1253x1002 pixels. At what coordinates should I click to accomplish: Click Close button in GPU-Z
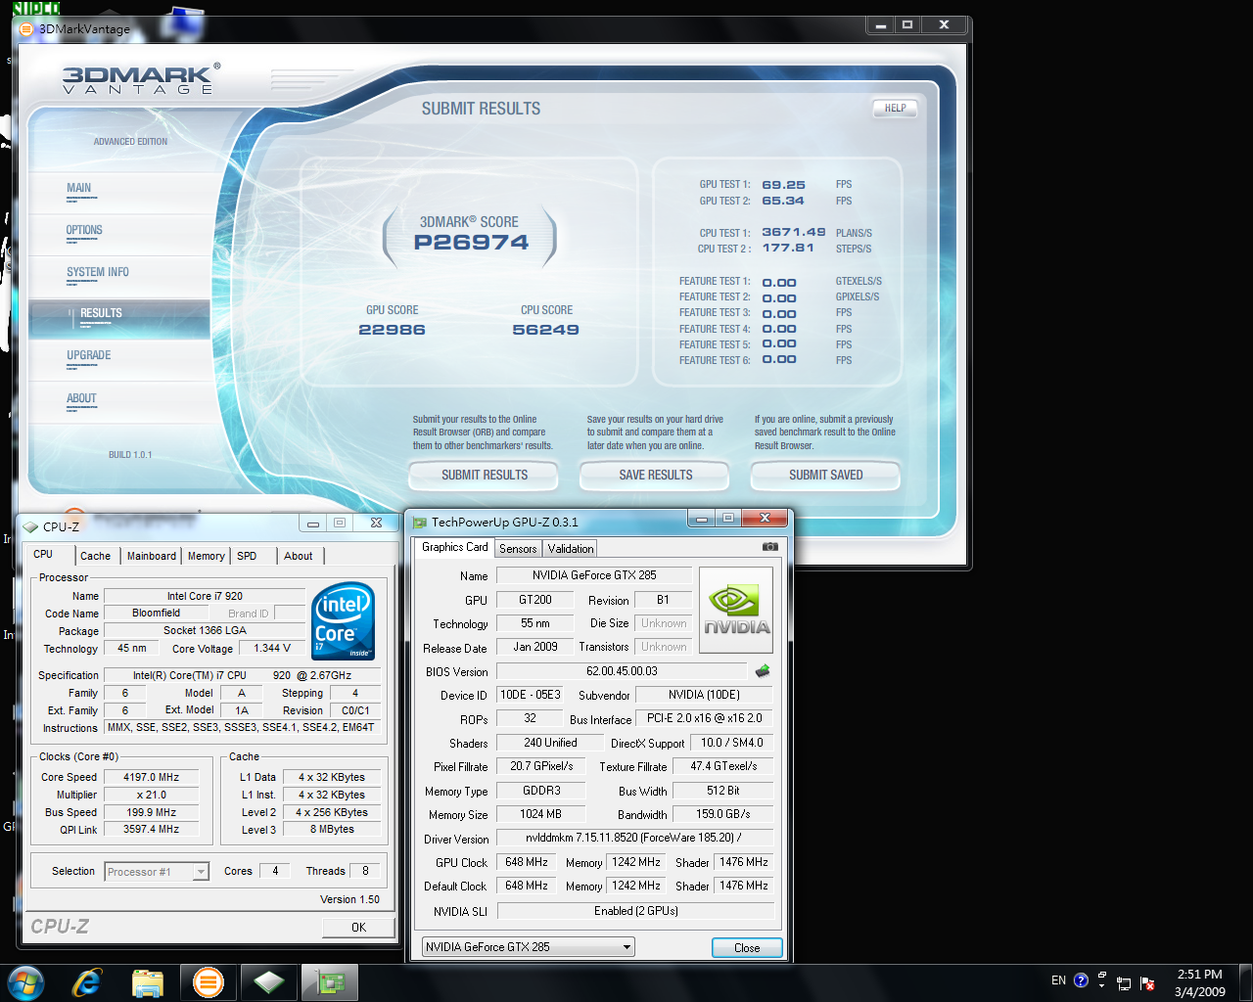point(747,947)
